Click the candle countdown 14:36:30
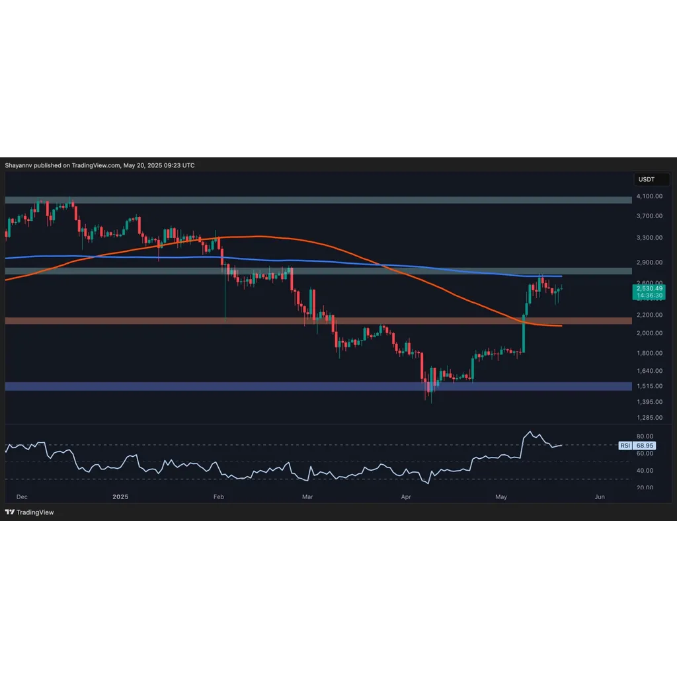The image size is (677, 677). (649, 296)
